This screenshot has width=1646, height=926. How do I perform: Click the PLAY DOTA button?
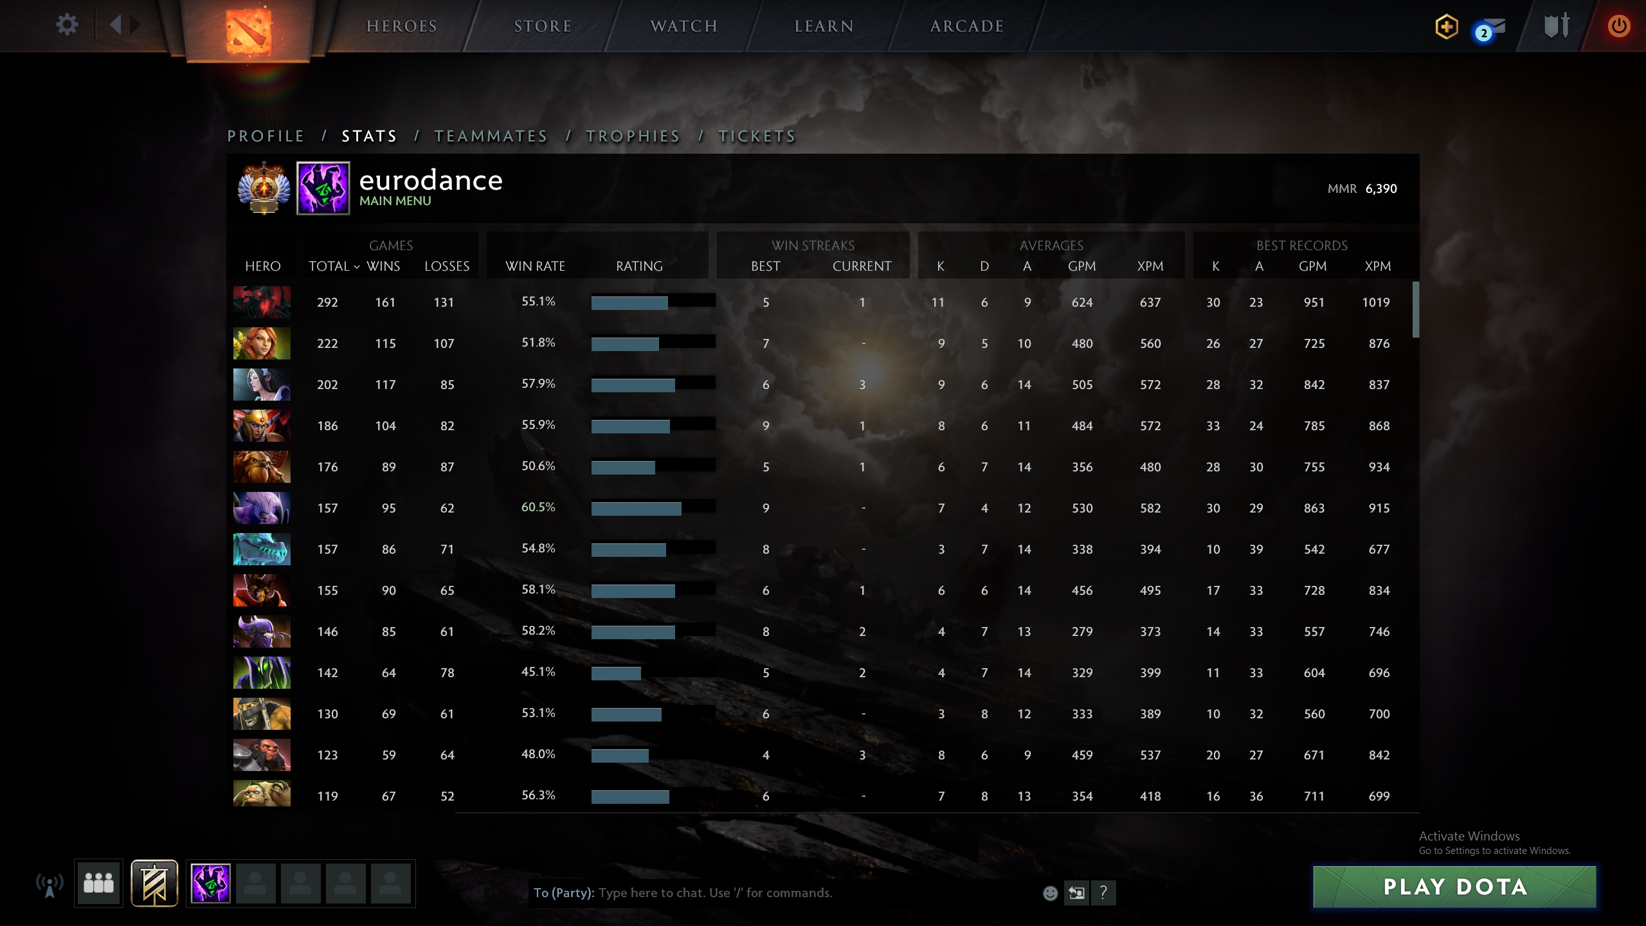pos(1454,887)
